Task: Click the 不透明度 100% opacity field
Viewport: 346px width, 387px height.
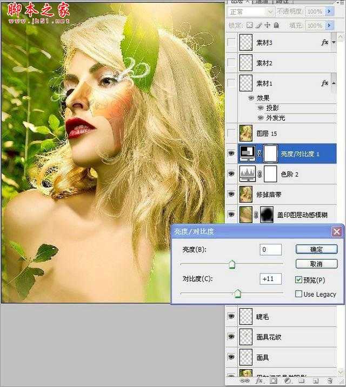Action: (x=315, y=11)
